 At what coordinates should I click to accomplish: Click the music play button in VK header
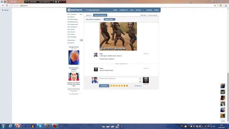coord(143,10)
